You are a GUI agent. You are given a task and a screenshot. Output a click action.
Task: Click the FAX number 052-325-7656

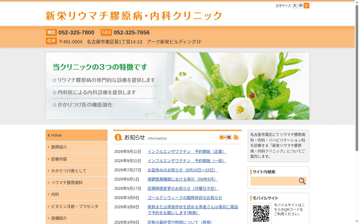pos(132,32)
